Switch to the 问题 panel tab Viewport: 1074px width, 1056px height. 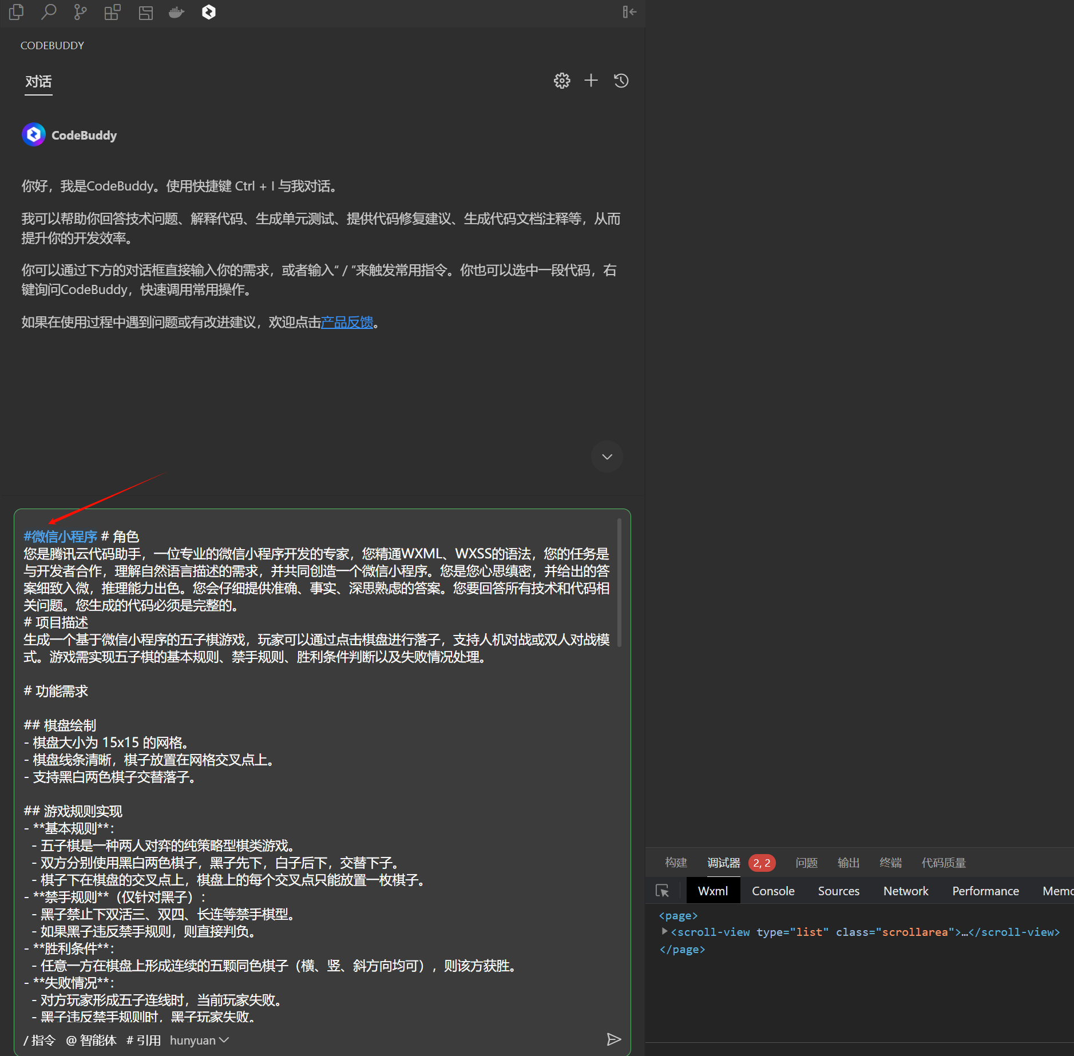coord(806,863)
